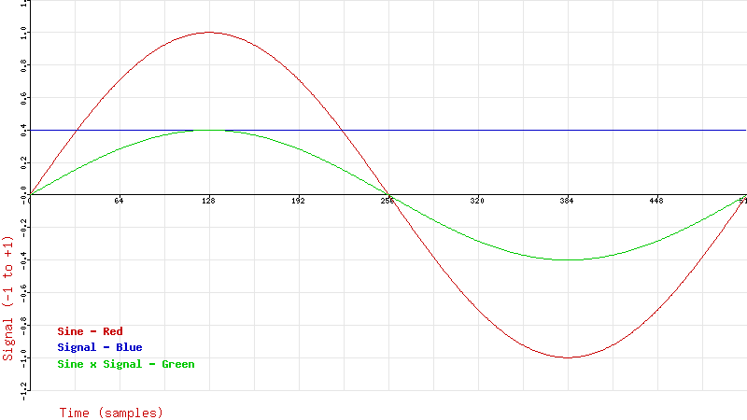
Task: Click the 0 origin label on time axis
Action: coord(30,199)
